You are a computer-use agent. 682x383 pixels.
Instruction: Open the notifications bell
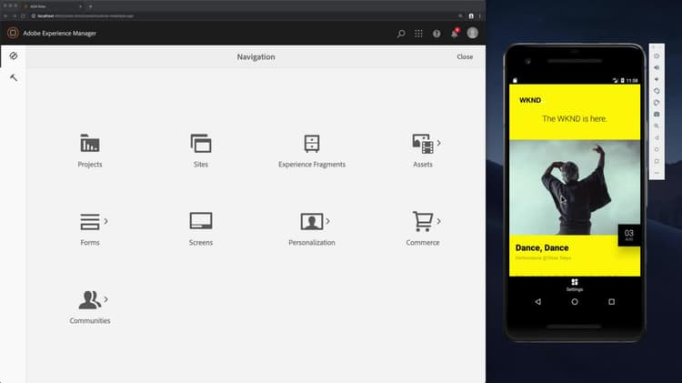[x=455, y=34]
